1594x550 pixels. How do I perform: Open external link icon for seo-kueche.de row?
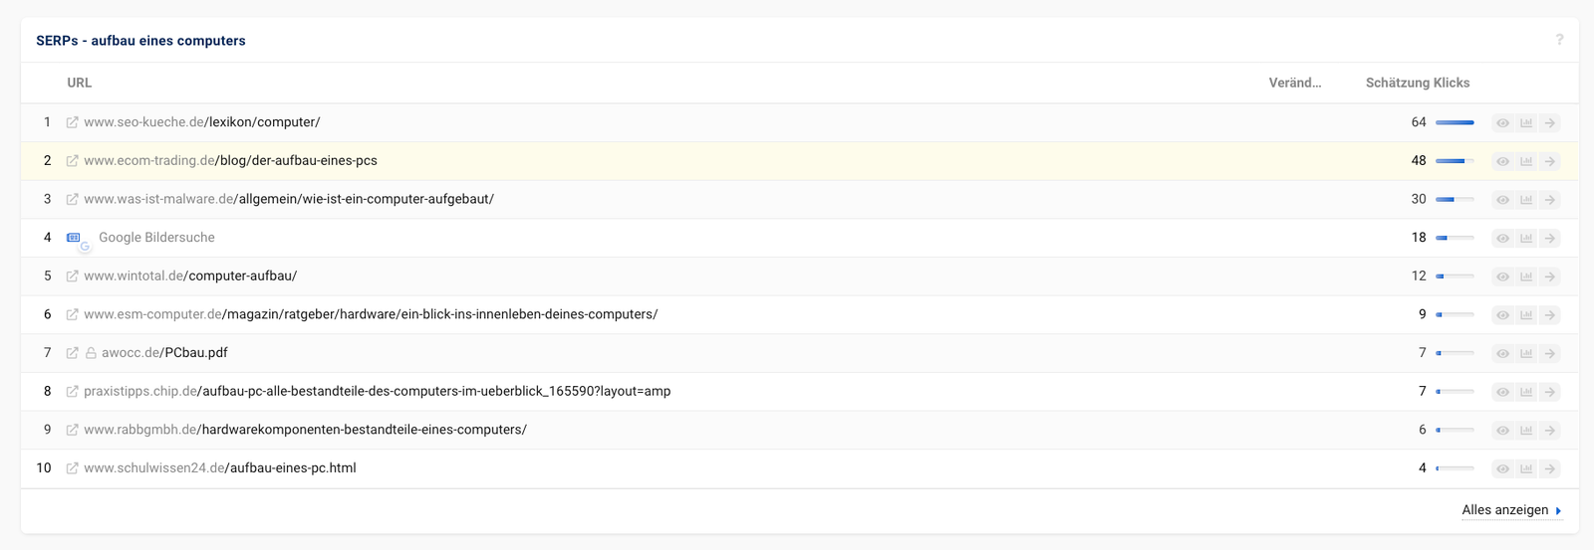pos(72,122)
